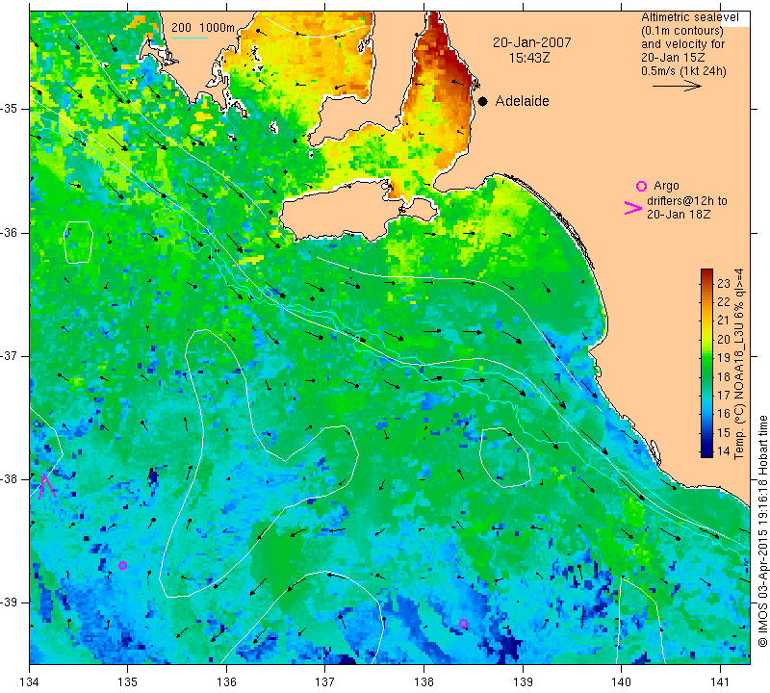Click the Argo float marker near 135E 38.7S
The width and height of the screenshot is (770, 693).
pos(123,565)
